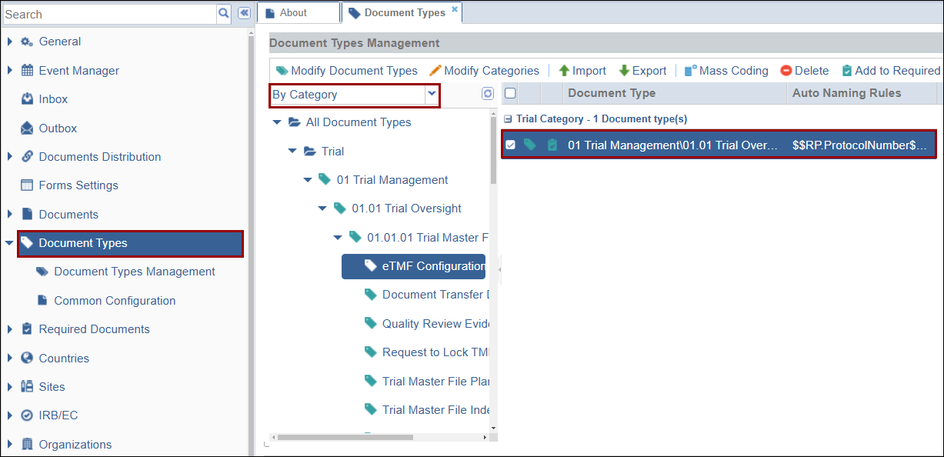Click the Inbox icon in sidebar
Screen dimensions: 944x457
tap(27, 99)
